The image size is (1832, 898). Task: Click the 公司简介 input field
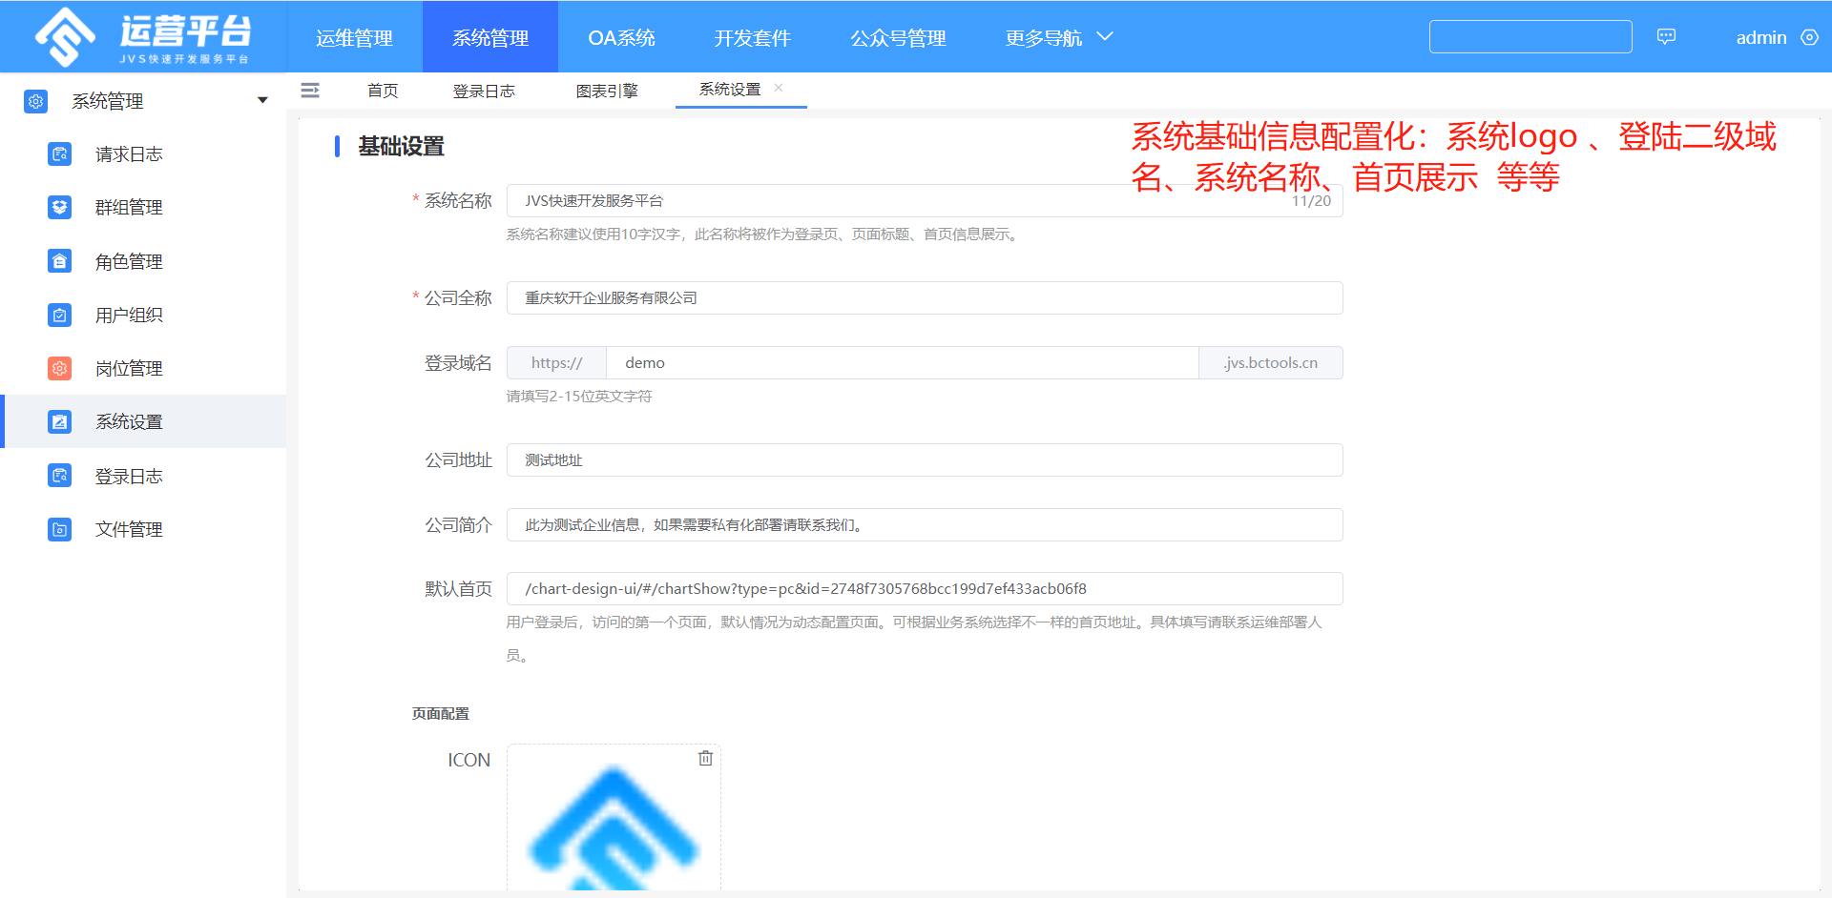[925, 524]
